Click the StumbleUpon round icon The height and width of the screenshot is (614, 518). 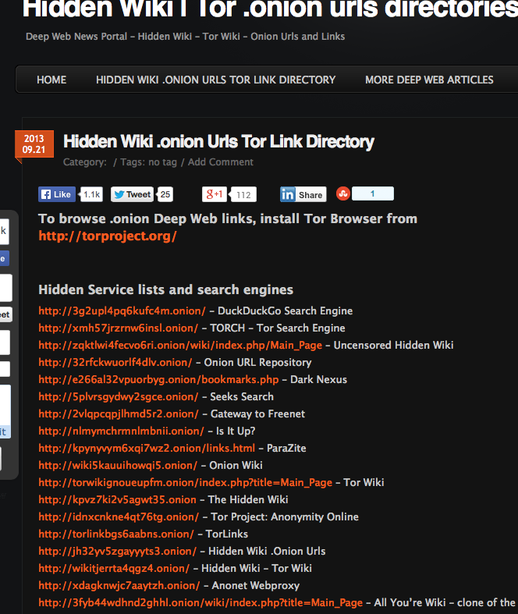pyautogui.click(x=343, y=193)
